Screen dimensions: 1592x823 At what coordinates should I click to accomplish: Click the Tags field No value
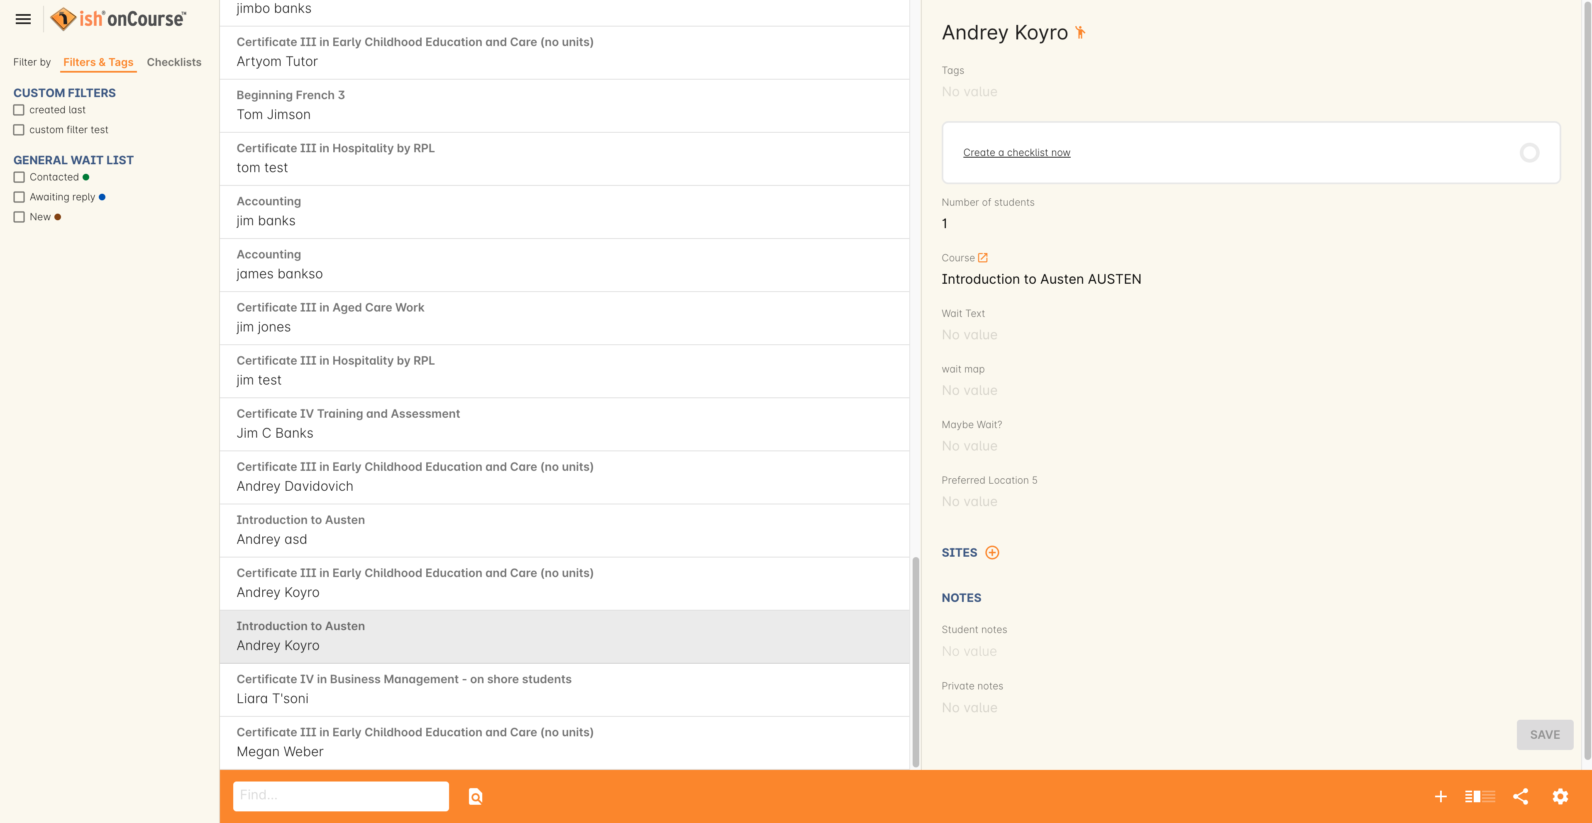(x=969, y=92)
